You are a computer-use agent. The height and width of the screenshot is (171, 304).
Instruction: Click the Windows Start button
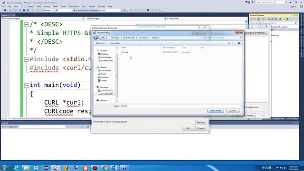(x=4, y=168)
